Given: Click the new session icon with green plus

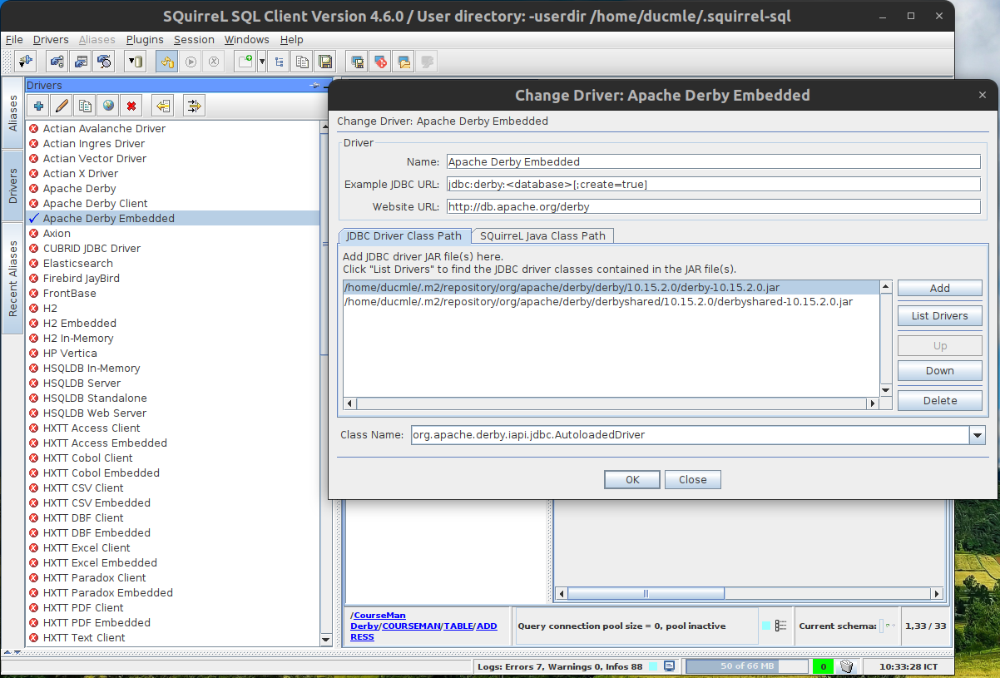Looking at the screenshot, I should [x=245, y=61].
